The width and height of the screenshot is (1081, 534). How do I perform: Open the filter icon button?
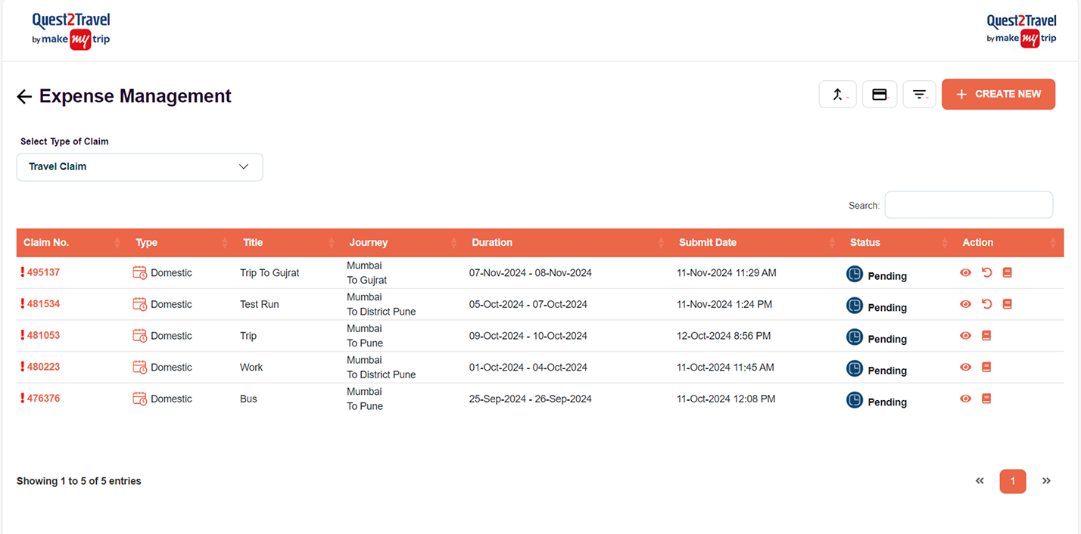tap(920, 95)
